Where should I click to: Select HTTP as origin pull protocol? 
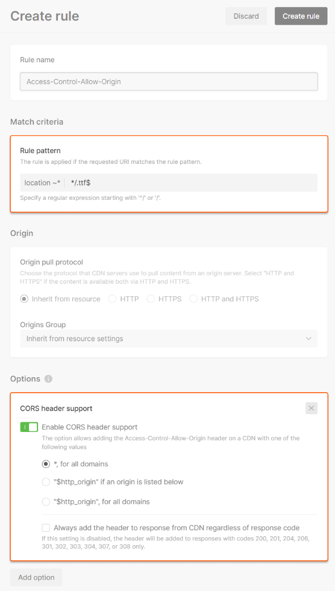click(112, 298)
